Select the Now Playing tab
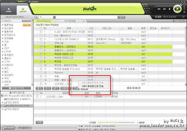 44,21
